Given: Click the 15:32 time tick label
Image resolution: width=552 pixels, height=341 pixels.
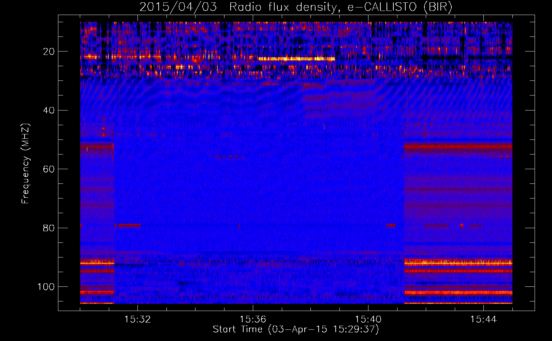Looking at the screenshot, I should click(137, 320).
